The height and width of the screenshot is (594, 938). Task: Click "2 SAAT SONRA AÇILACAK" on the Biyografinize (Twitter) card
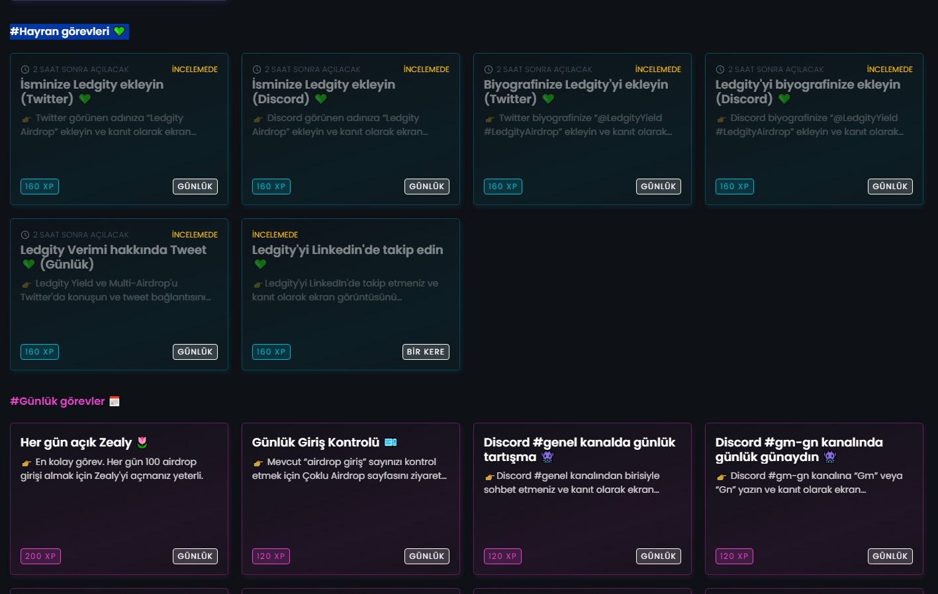[544, 69]
